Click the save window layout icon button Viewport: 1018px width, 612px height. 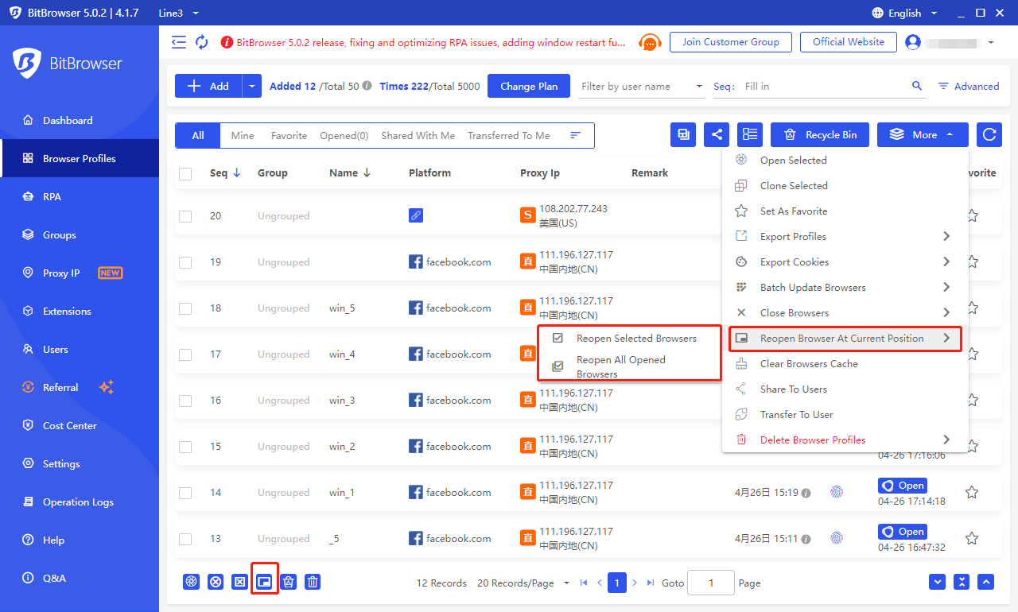[683, 135]
